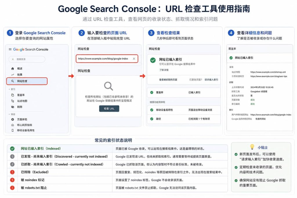Click grey info icon in the Crawled row
The height and width of the screenshot is (198, 297).
coord(12,164)
